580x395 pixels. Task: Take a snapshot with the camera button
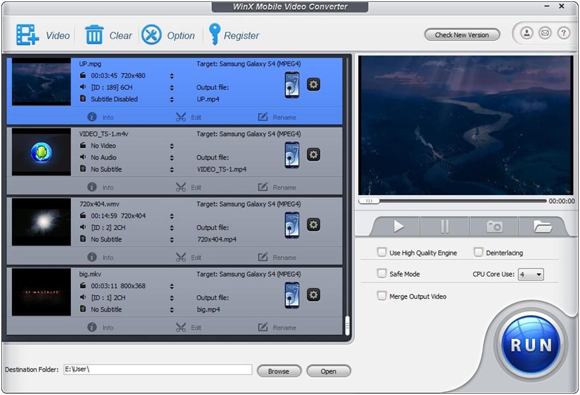[x=494, y=226]
